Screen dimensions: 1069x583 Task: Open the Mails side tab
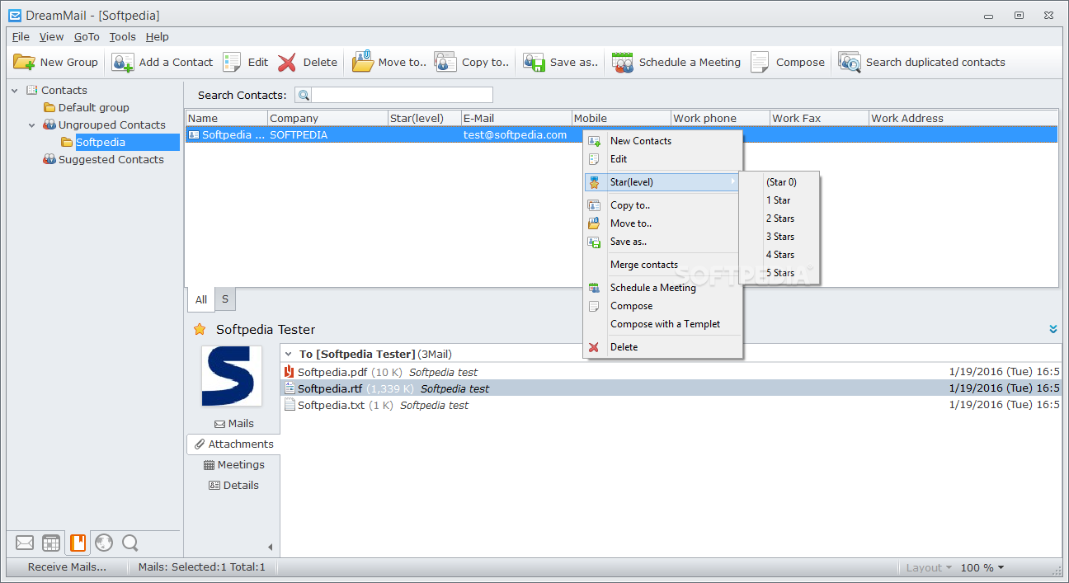coord(233,424)
